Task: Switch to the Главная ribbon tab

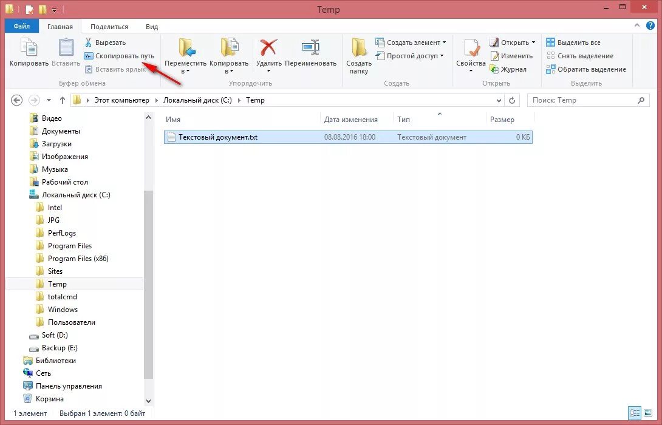Action: [x=60, y=27]
